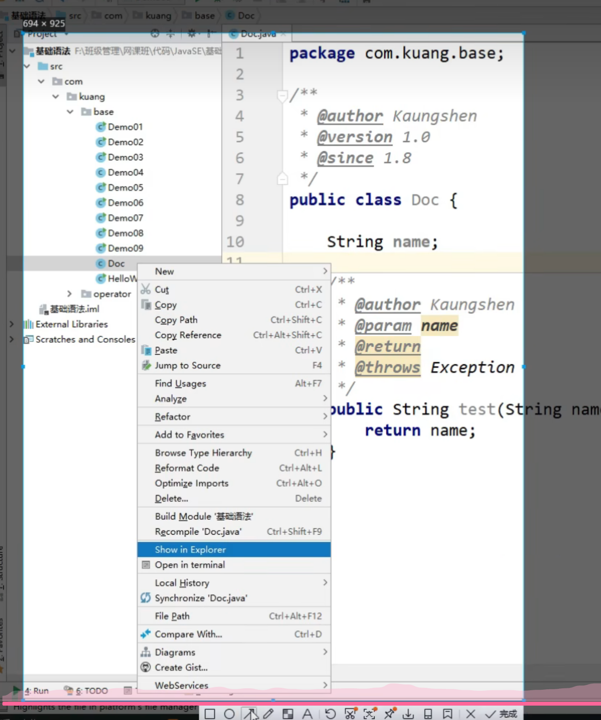The width and height of the screenshot is (601, 720).
Task: Select Demo09 class in tree
Action: coord(120,248)
